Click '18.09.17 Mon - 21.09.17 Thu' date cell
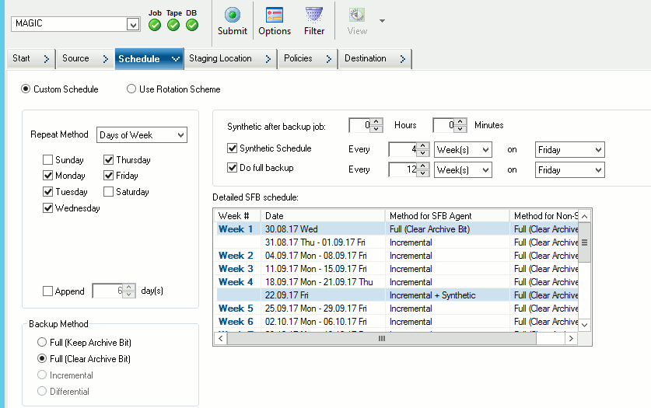Screen dimensions: 651x408 [319, 282]
